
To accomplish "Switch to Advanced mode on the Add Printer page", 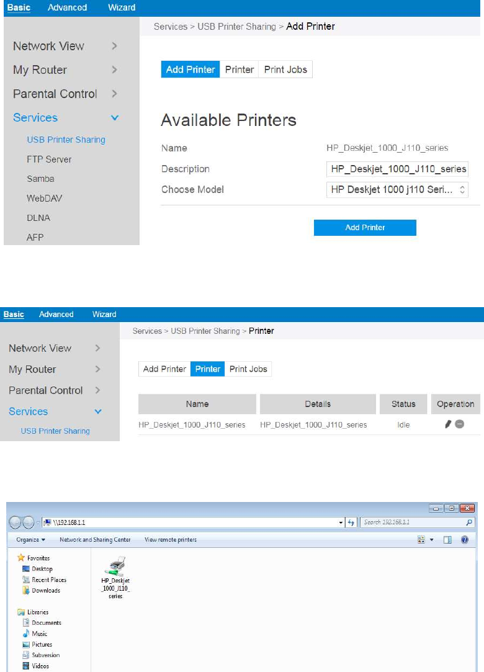I will click(67, 7).
